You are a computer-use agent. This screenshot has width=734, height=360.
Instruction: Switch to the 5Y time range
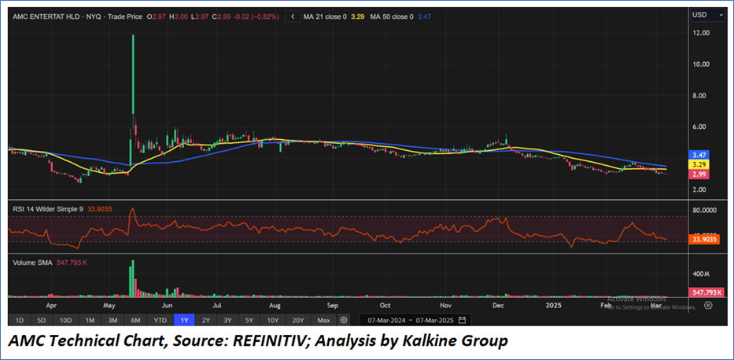[249, 320]
